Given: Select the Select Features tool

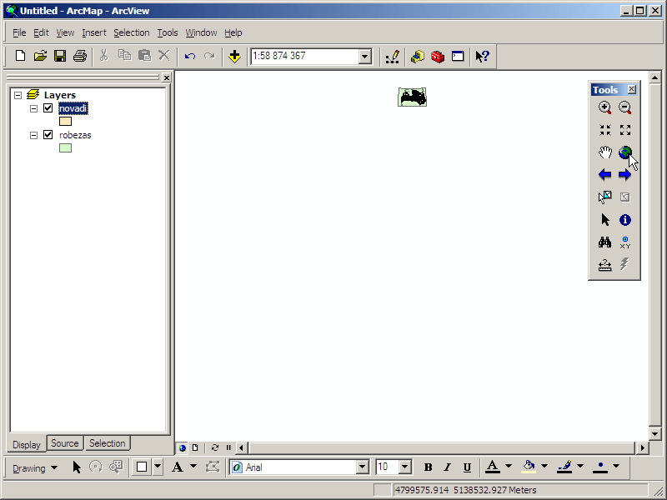Looking at the screenshot, I should (x=605, y=197).
